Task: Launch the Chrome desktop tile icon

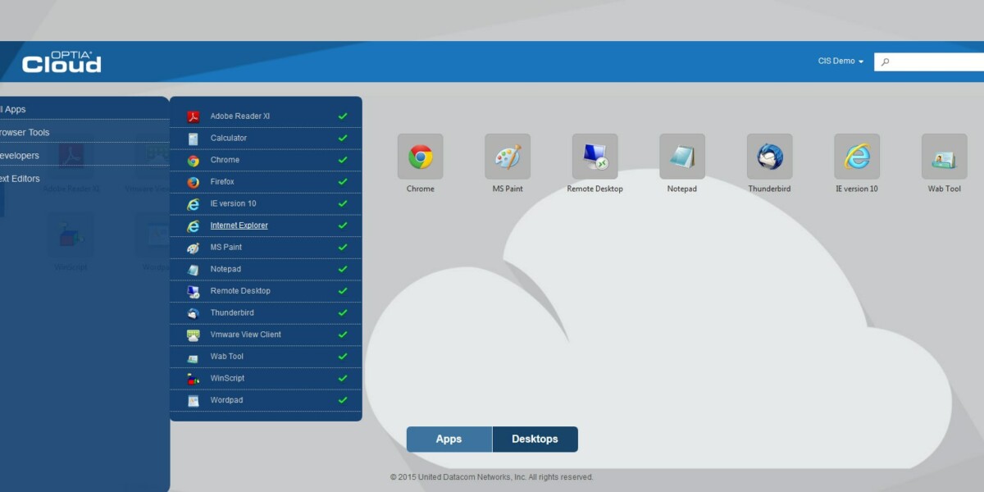Action: [x=421, y=157]
